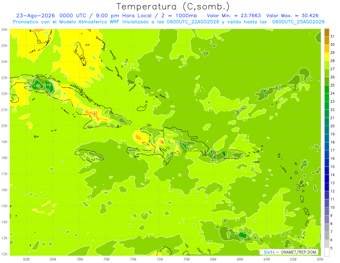340x263 pixels.
Task: Click the yellow legend swatch between 28 and 29
Action: pos(327,57)
